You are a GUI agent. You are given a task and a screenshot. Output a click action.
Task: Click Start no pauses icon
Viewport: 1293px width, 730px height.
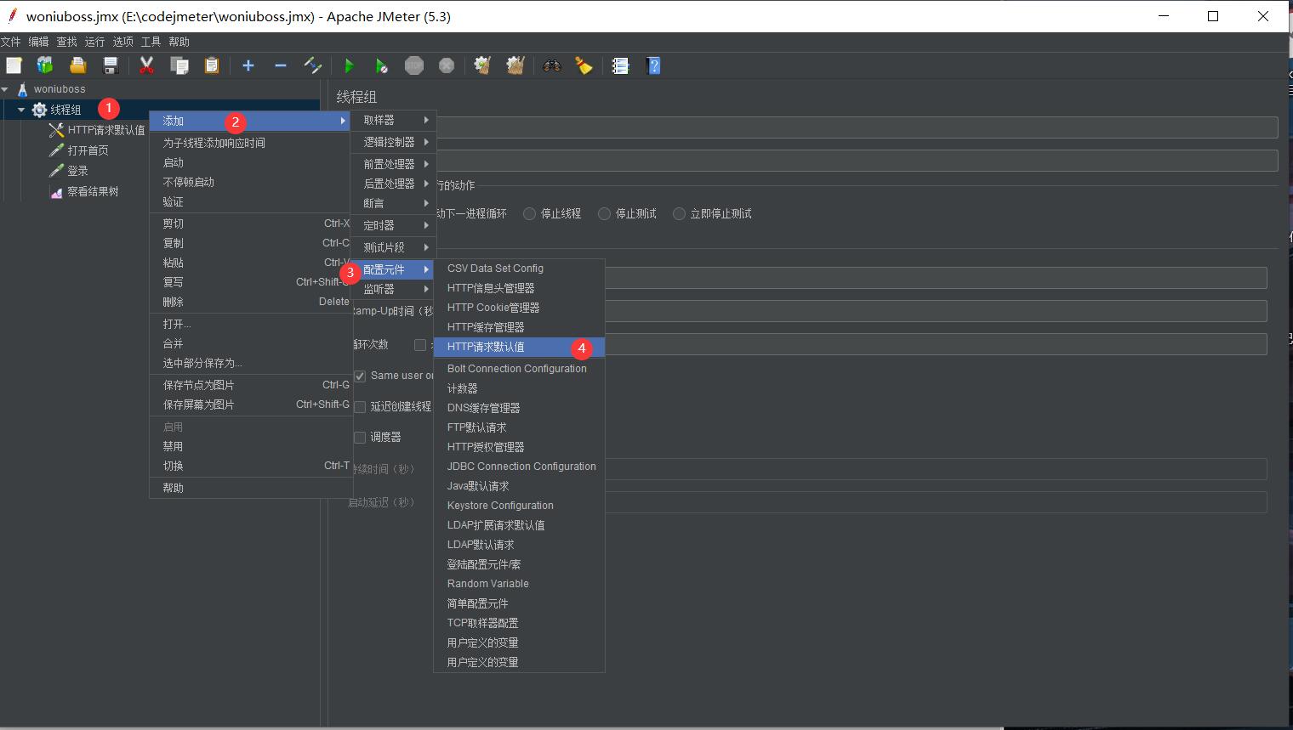coord(382,65)
